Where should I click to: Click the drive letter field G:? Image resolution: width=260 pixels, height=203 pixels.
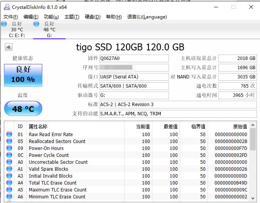(x=134, y=95)
